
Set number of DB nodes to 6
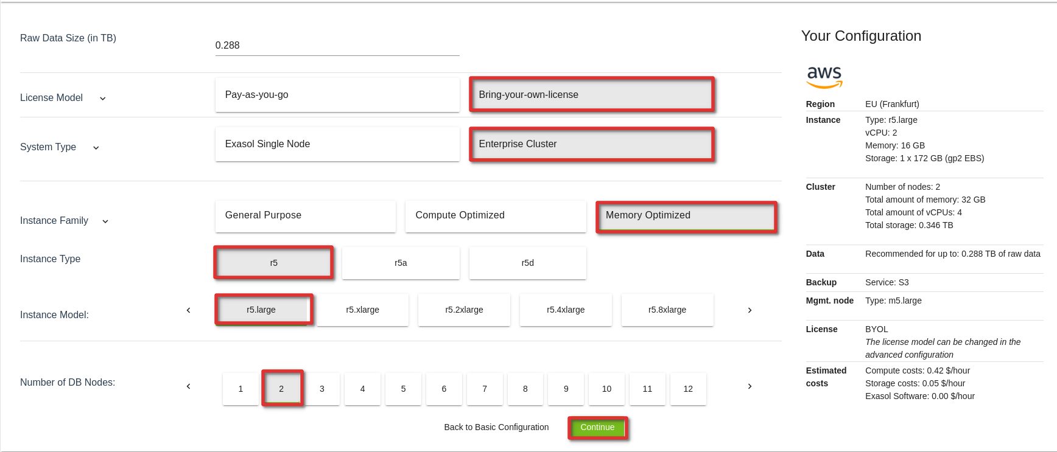[x=444, y=389]
